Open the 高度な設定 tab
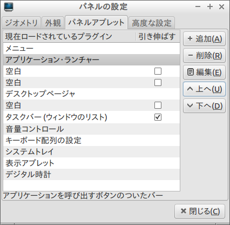 tap(152, 23)
